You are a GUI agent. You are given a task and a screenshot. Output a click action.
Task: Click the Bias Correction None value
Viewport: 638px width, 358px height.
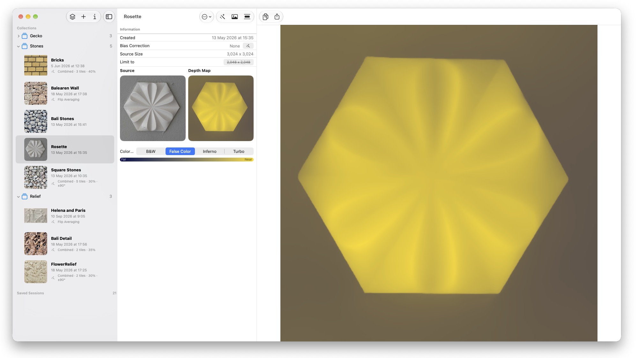tap(235, 46)
